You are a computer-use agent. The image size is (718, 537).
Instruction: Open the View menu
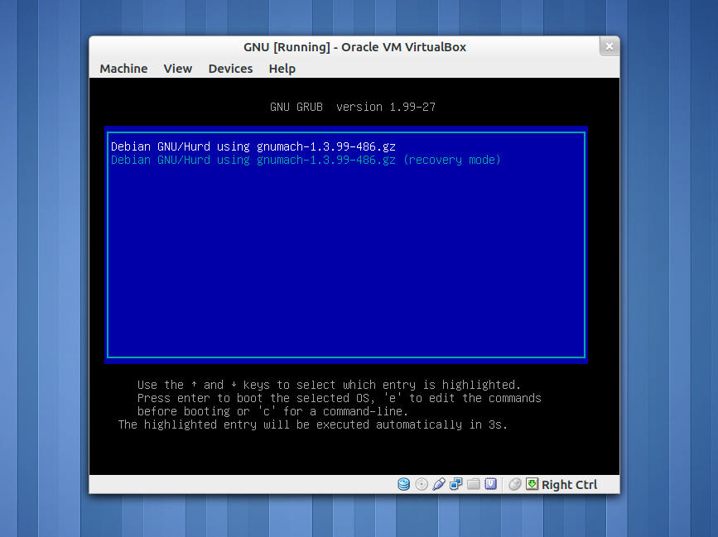point(177,69)
